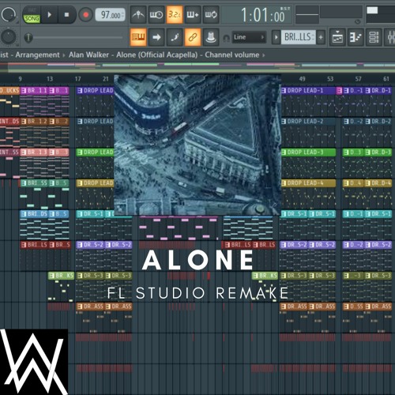The width and height of the screenshot is (395, 395).
Task: Click the song position slider handle
Action: (x=28, y=38)
